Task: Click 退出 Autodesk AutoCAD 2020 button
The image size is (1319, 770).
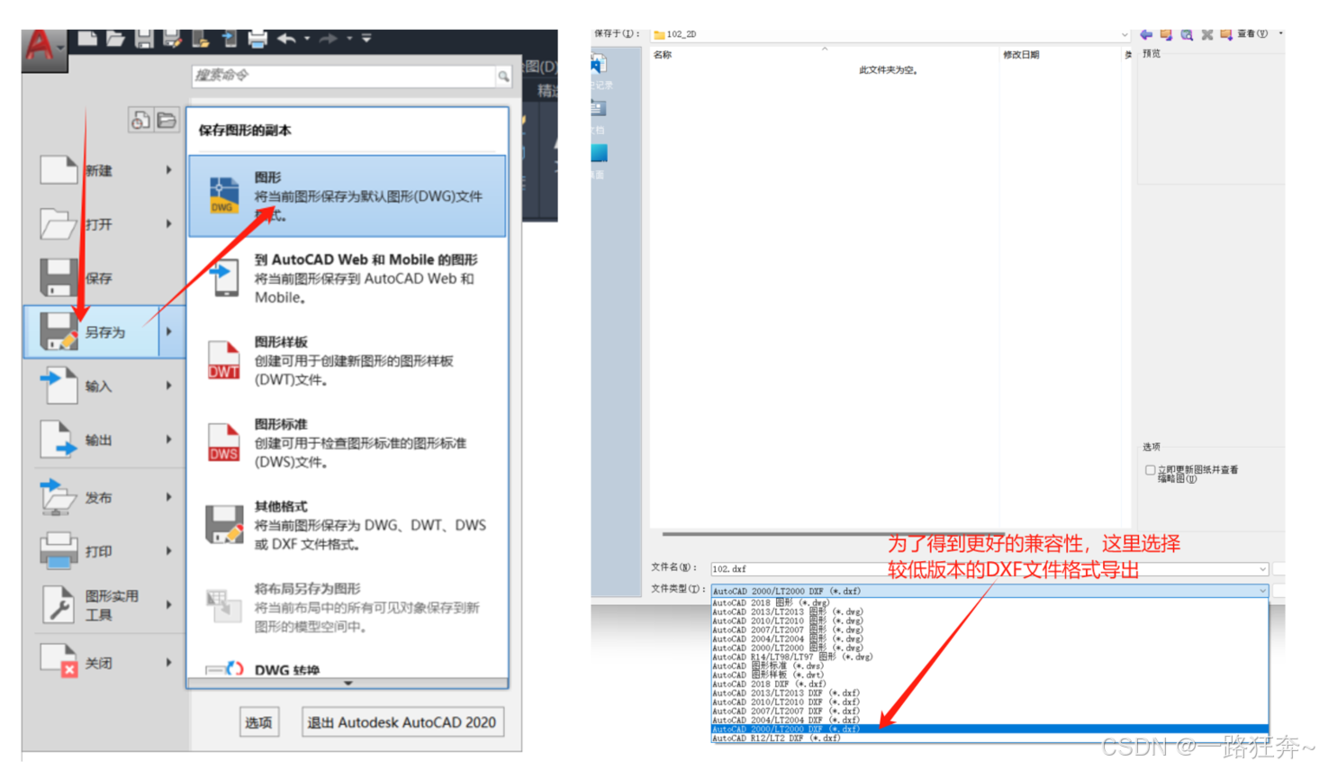Action: [x=402, y=722]
